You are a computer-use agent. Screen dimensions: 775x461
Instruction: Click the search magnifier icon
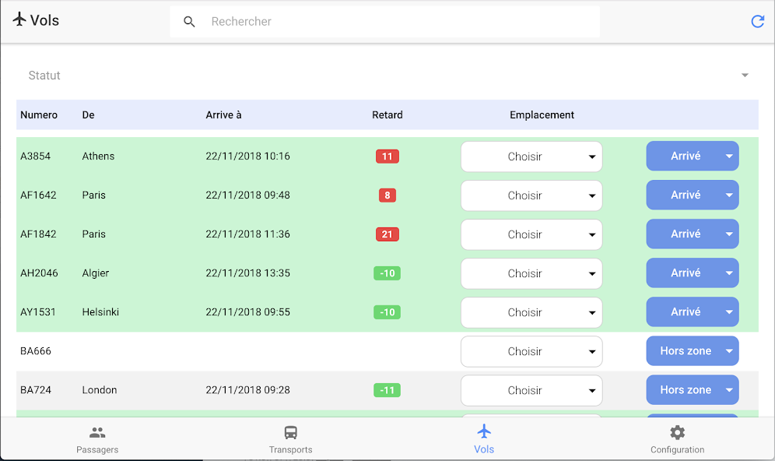(189, 22)
